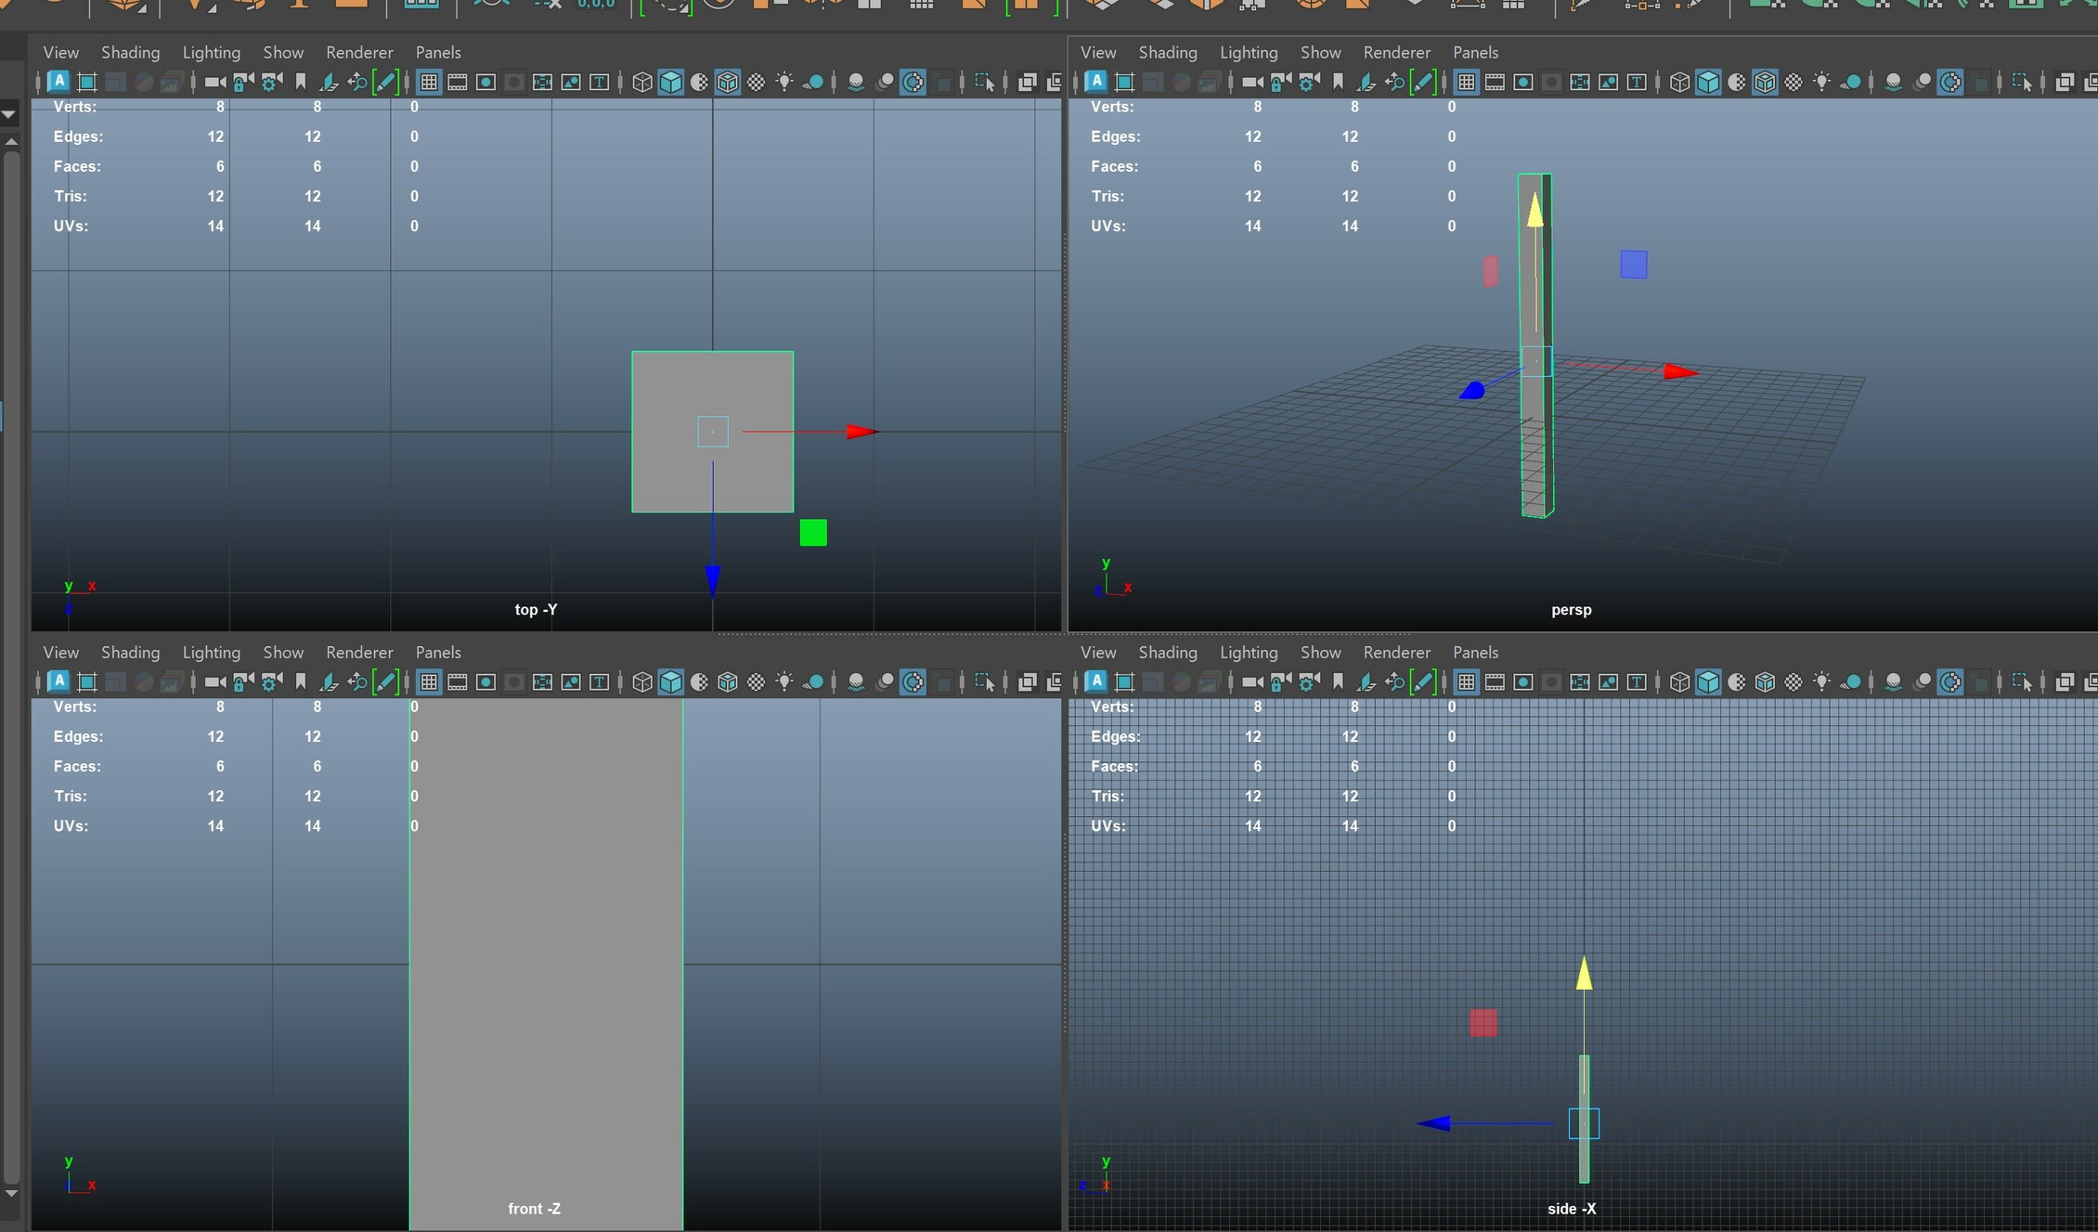Open the Lighting menu in persp panel

tap(1249, 52)
